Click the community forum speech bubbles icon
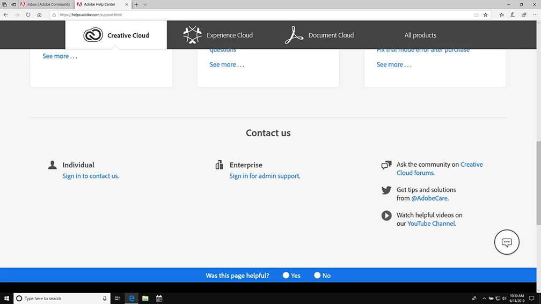541x304 pixels. [x=386, y=165]
